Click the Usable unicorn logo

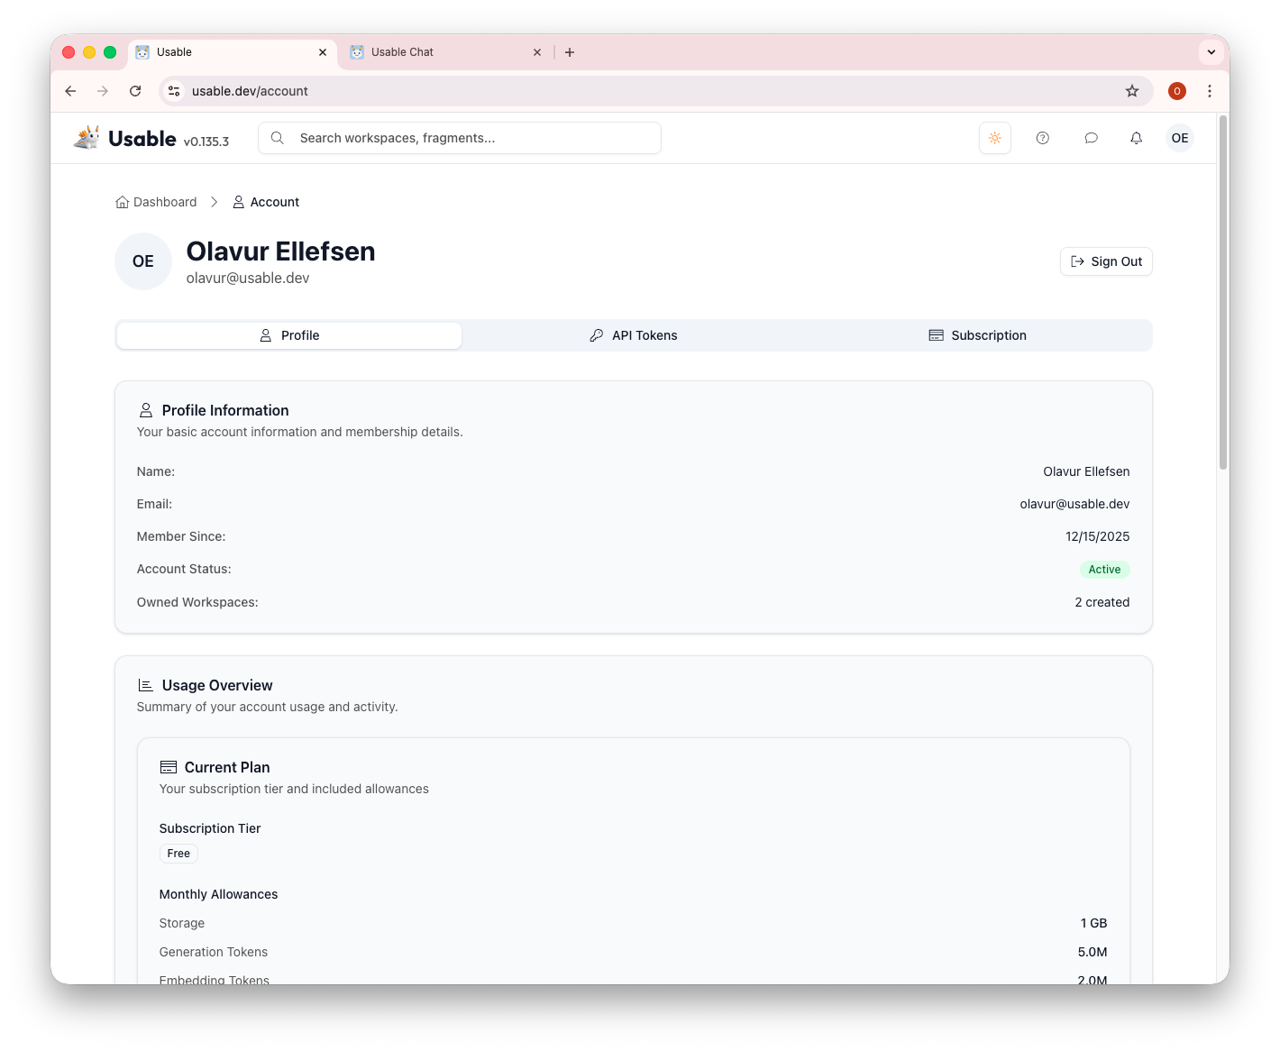click(86, 137)
